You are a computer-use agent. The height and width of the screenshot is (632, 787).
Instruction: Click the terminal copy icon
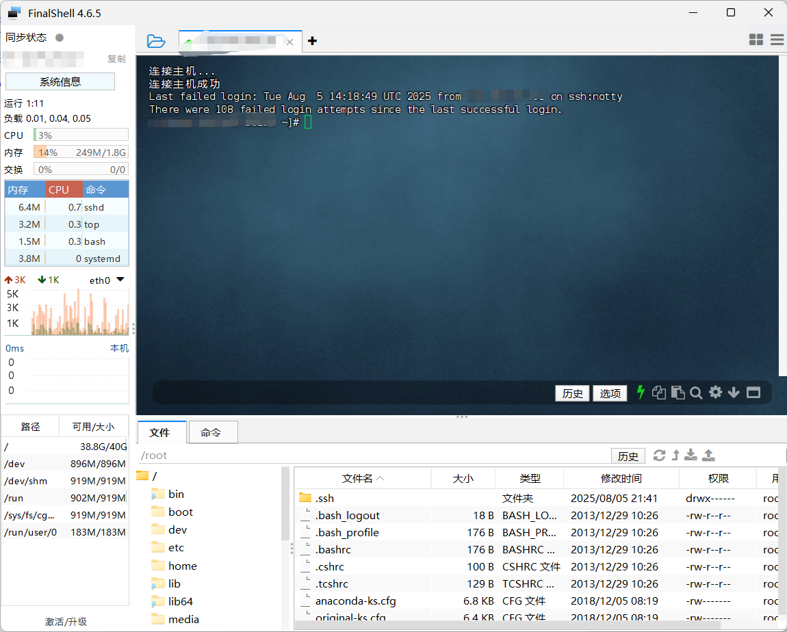coord(659,393)
